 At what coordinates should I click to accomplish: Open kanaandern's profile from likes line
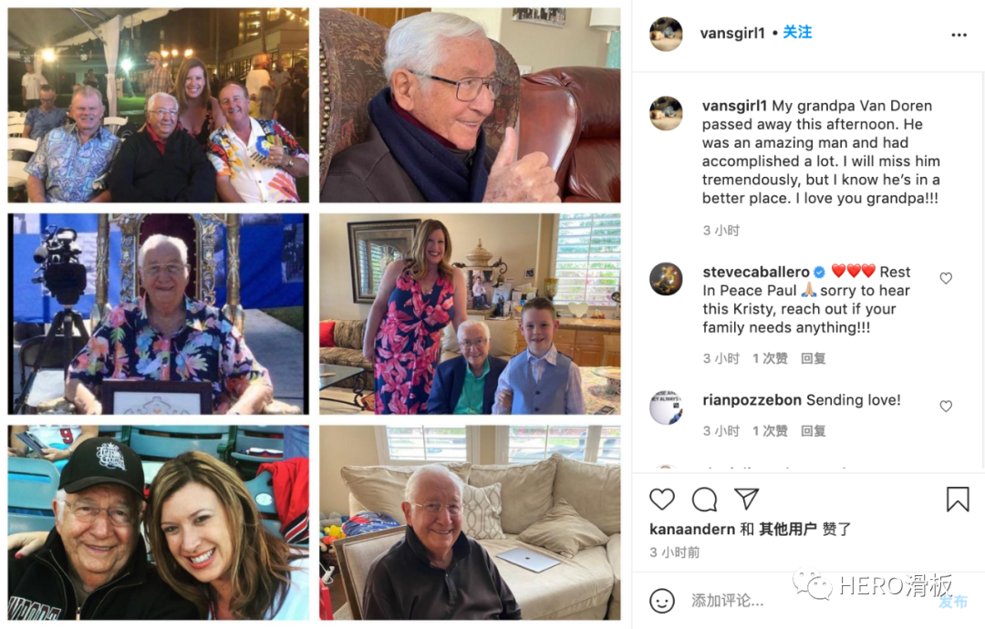click(x=692, y=530)
